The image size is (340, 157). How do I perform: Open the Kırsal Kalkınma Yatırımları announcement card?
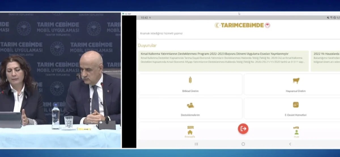tap(223, 61)
